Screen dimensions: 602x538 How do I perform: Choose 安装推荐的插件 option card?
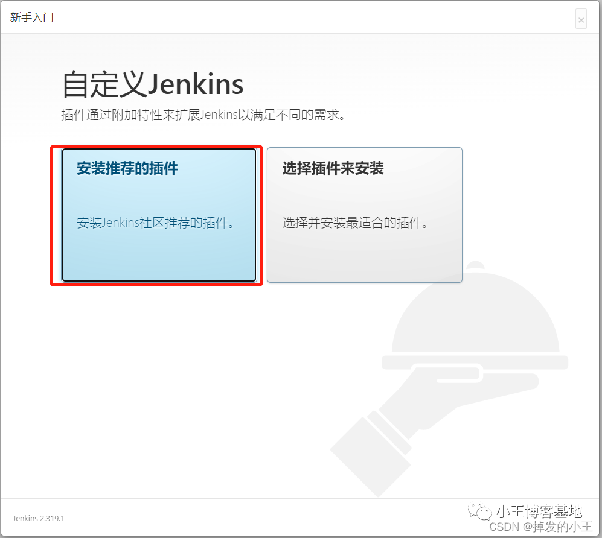[x=159, y=215]
